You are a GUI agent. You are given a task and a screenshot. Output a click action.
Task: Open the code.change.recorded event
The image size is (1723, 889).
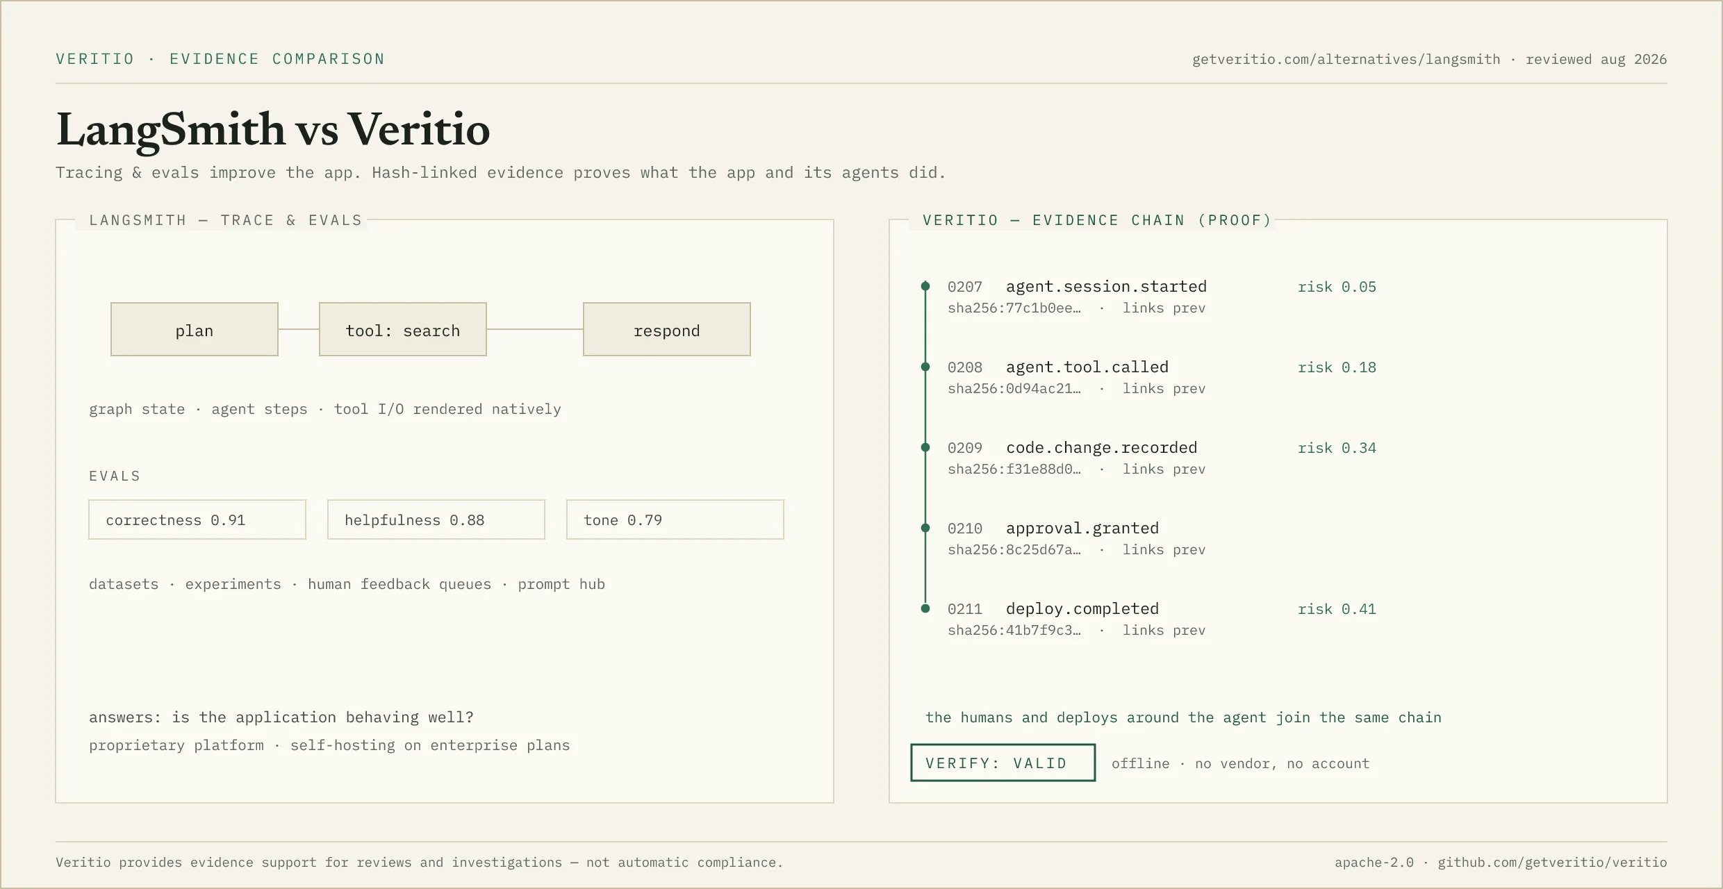(1102, 447)
